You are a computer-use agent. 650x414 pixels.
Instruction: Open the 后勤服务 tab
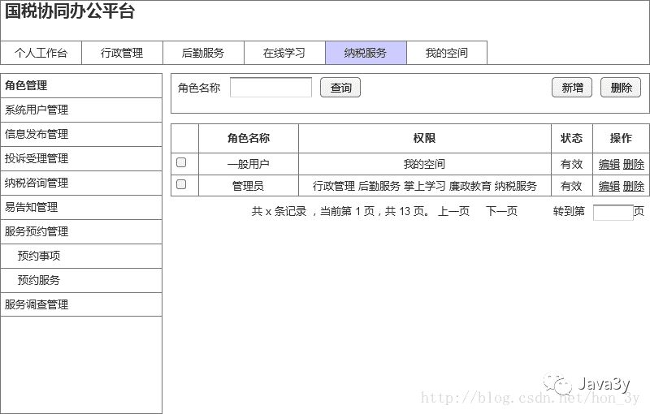click(x=203, y=53)
